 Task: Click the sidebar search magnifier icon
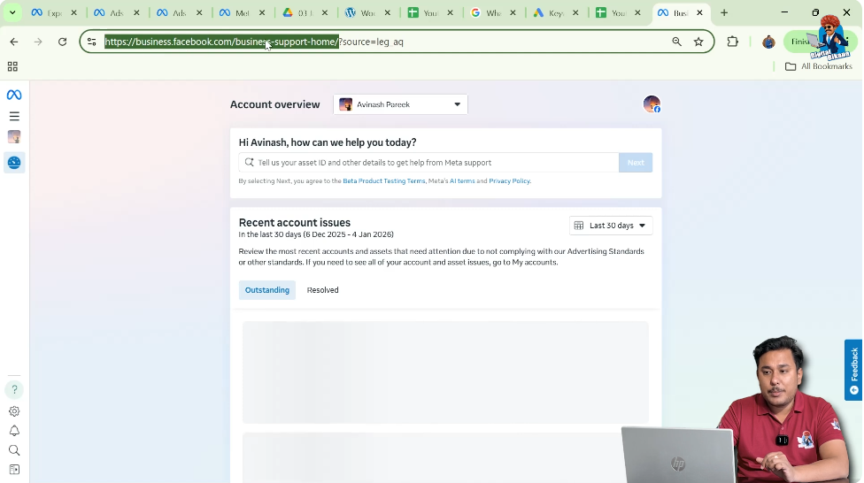tap(14, 450)
